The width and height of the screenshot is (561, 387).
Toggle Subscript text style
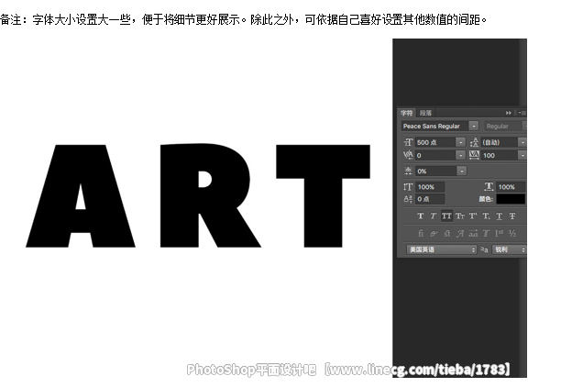486,216
